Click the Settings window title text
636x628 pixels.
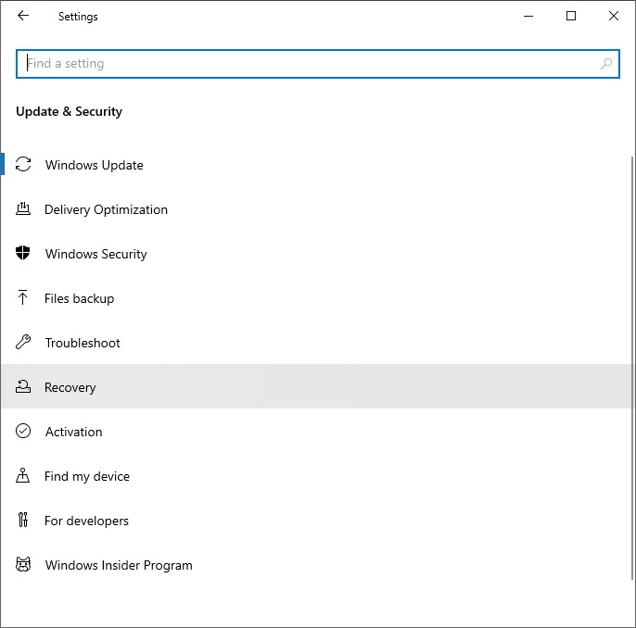(78, 17)
